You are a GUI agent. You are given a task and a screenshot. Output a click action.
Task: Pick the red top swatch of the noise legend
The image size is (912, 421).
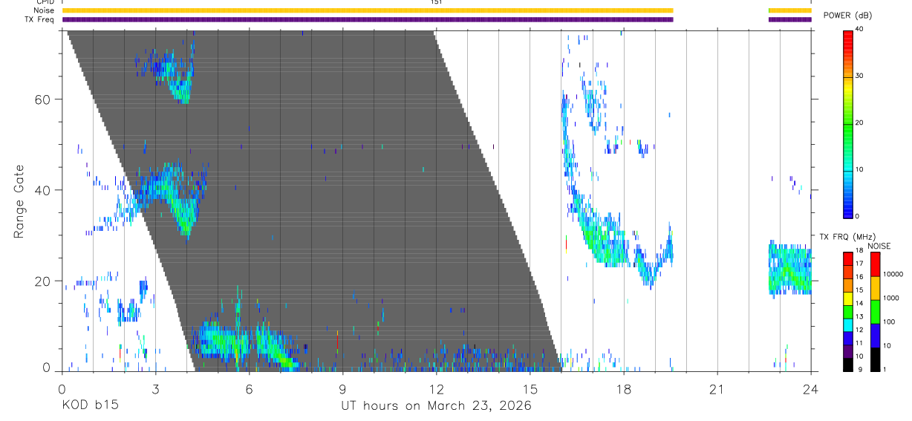(874, 264)
